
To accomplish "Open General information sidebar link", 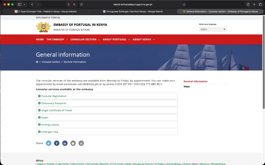I will [x=195, y=81].
